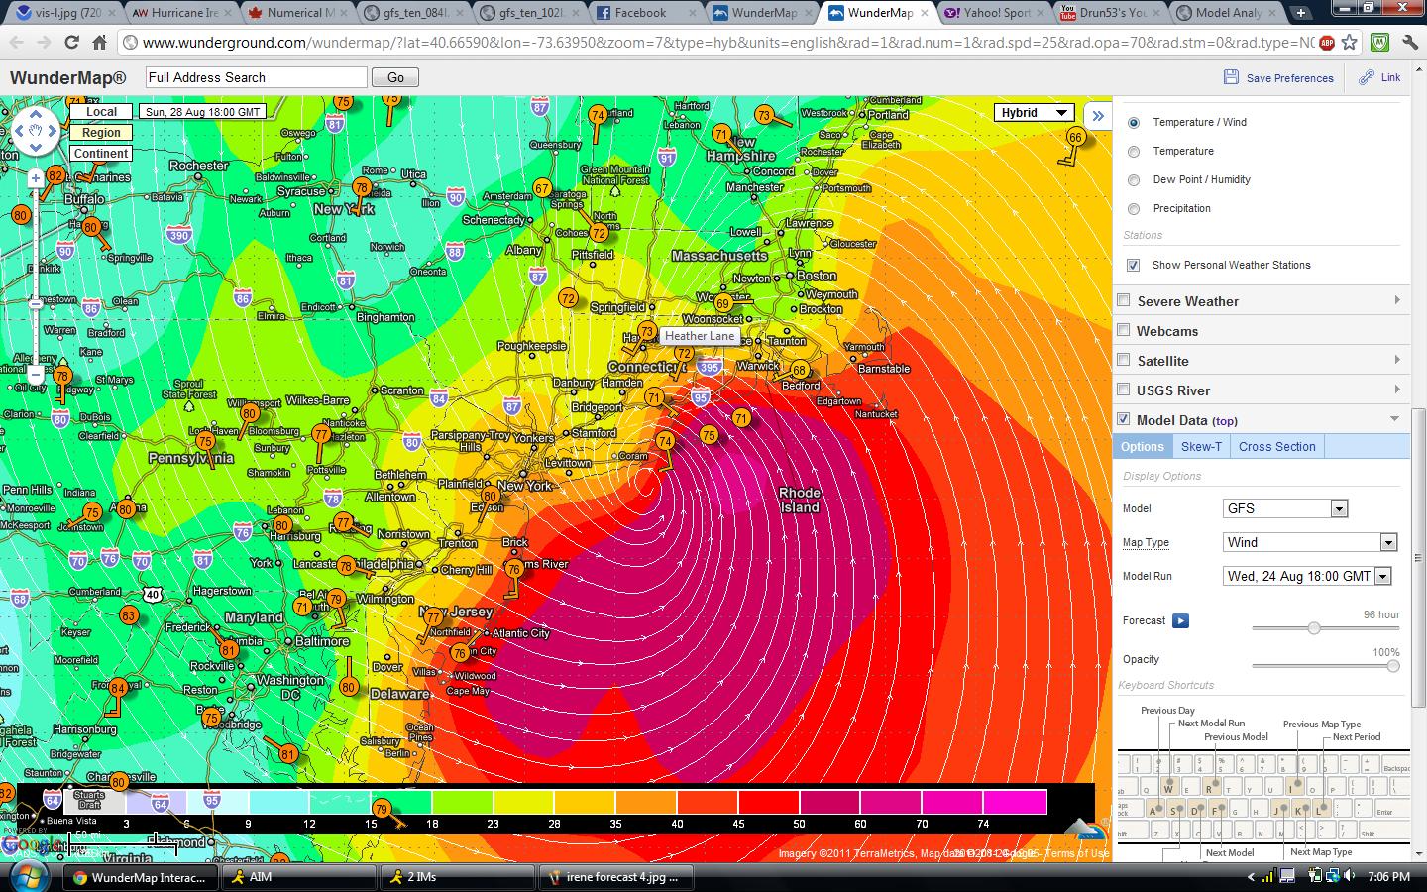Disable the Model Data layer checkbox
The height and width of the screenshot is (892, 1427).
pyautogui.click(x=1124, y=419)
